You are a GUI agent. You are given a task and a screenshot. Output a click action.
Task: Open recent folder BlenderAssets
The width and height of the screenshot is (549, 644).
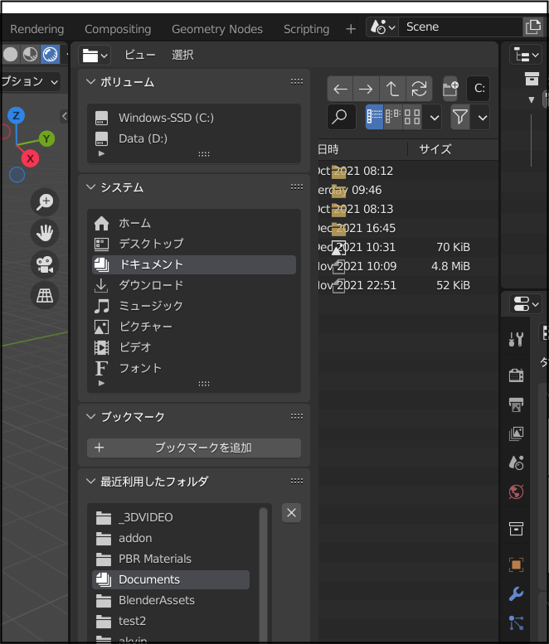tap(171, 600)
